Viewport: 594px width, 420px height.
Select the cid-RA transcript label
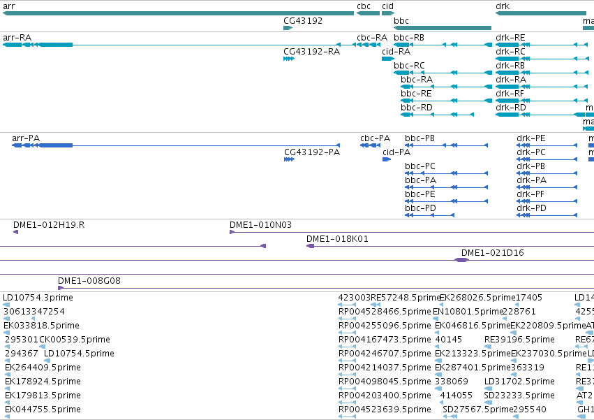[396, 52]
